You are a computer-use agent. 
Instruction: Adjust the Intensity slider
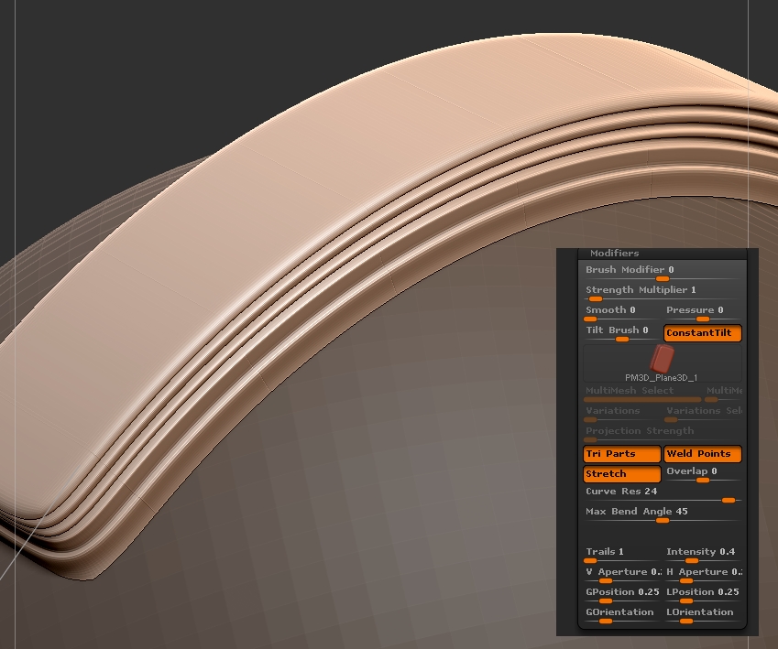(x=703, y=556)
